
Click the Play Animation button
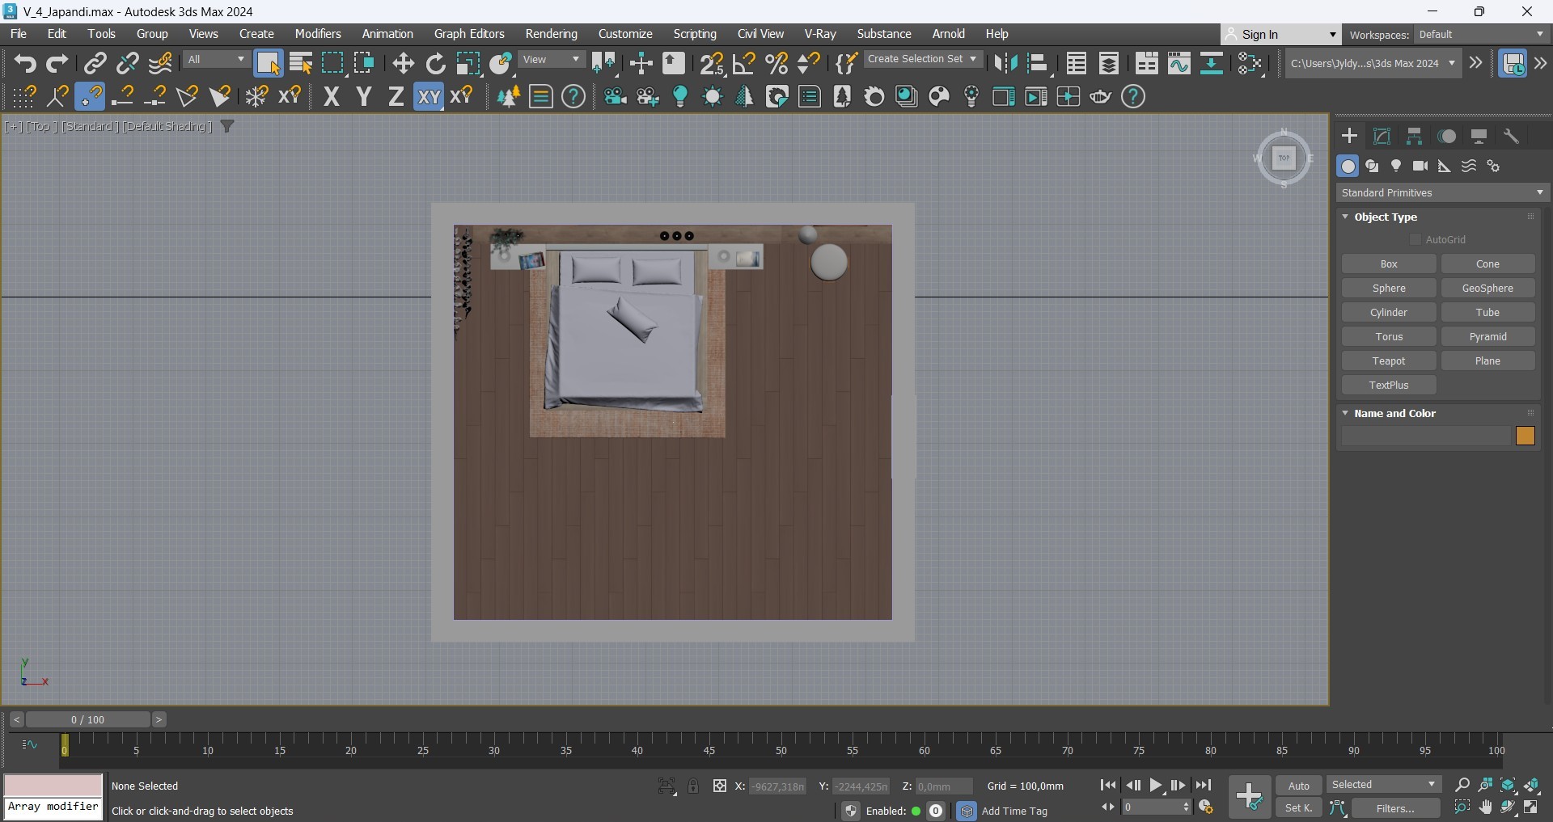(x=1156, y=785)
